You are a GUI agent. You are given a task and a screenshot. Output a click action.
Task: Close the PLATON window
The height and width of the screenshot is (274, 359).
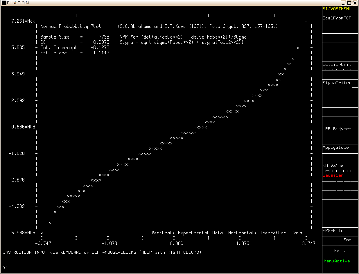355,3
